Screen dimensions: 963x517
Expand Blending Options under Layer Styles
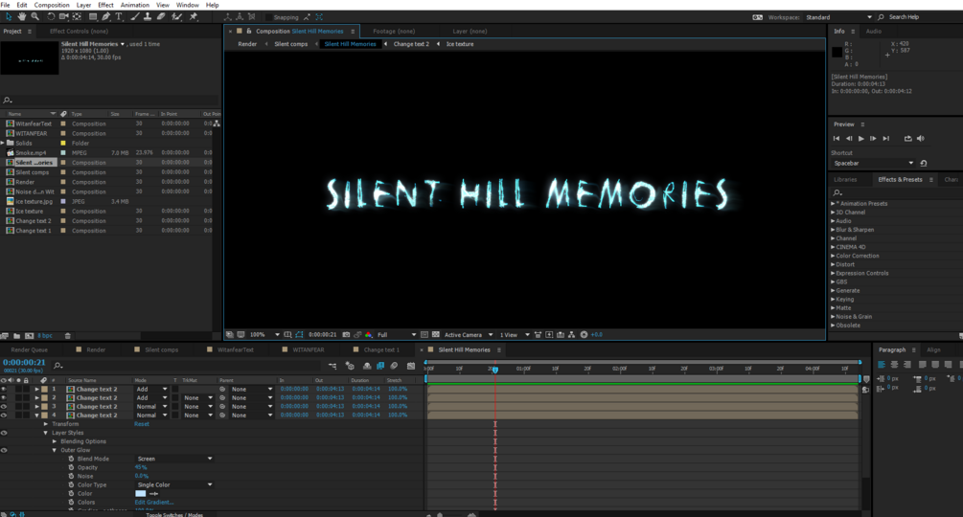coord(55,441)
